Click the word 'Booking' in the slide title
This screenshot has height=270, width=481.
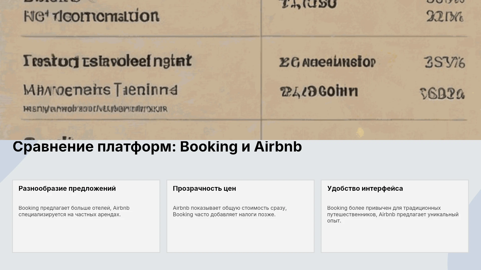209,146
